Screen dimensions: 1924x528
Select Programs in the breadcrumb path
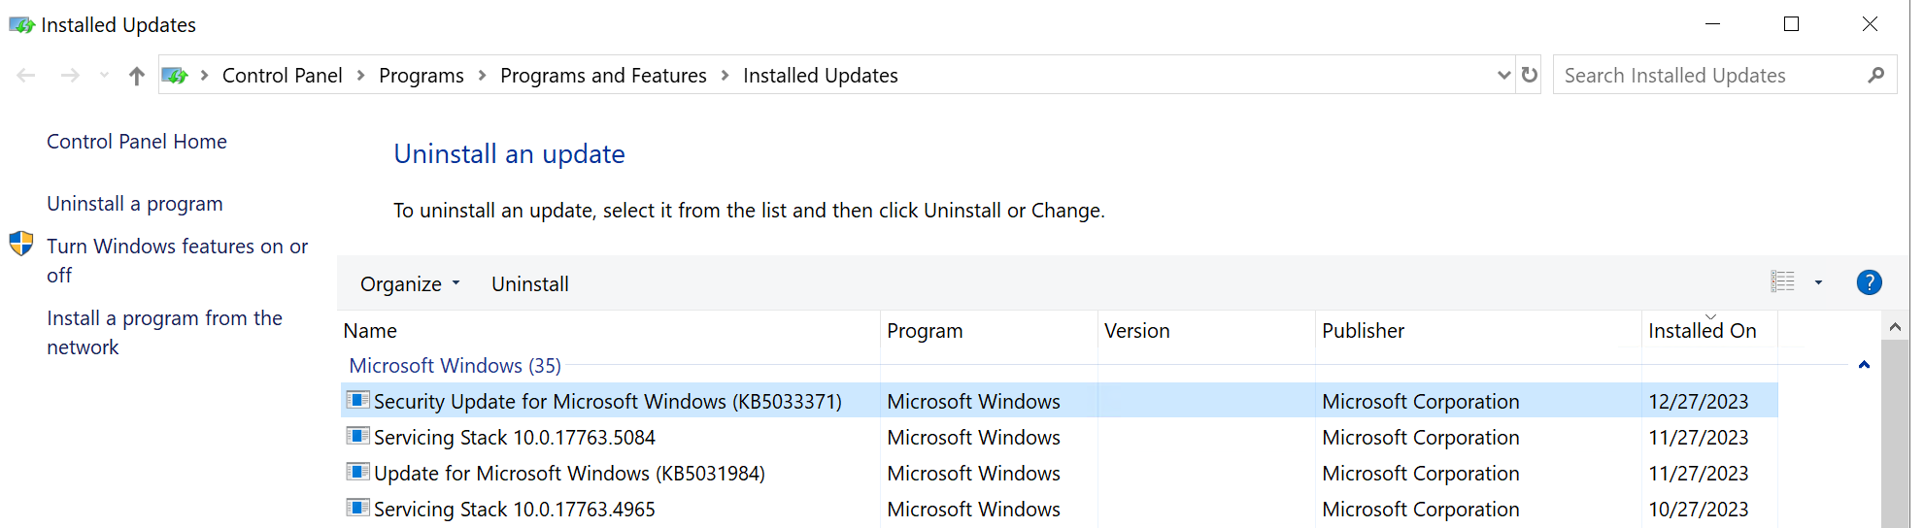click(422, 76)
